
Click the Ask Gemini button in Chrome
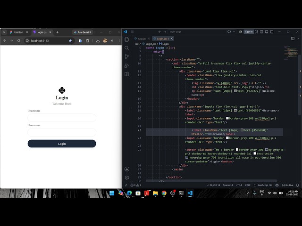(83, 32)
